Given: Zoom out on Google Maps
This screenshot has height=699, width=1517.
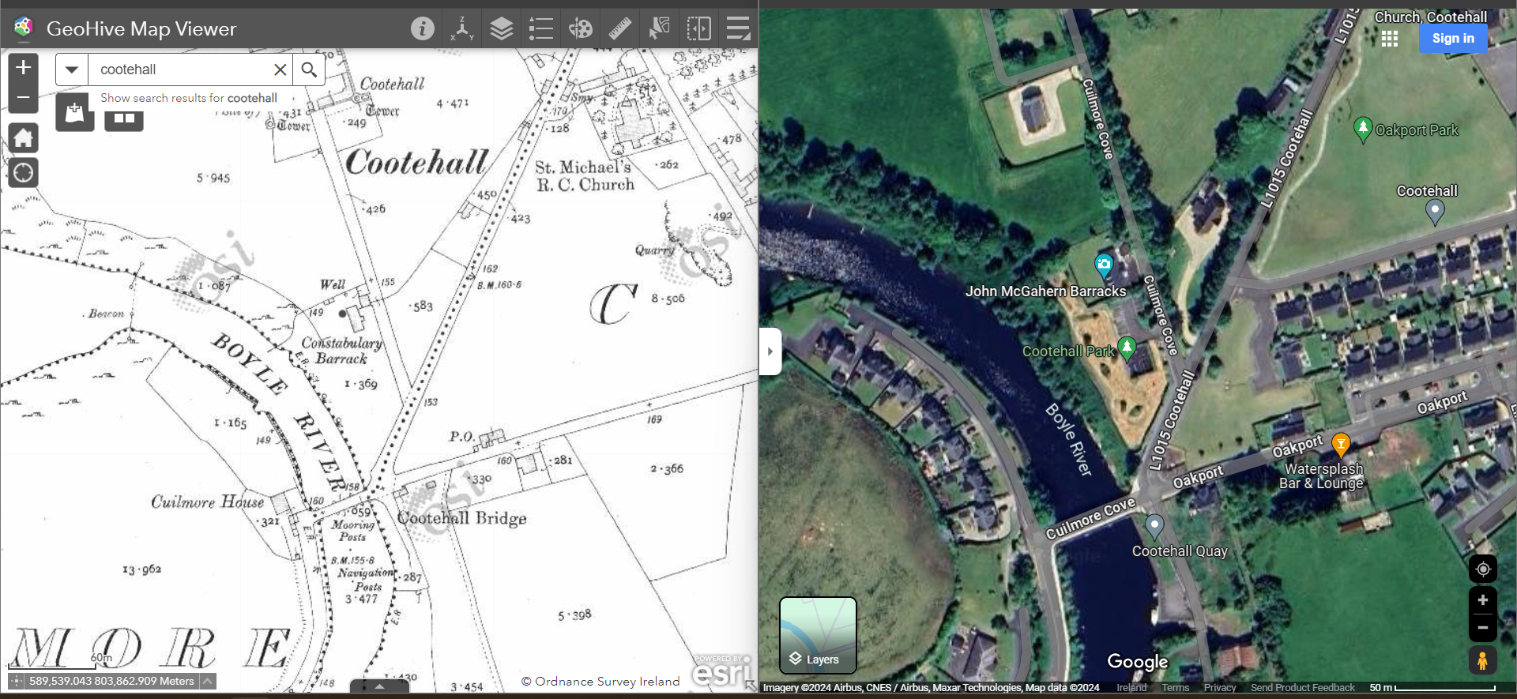Looking at the screenshot, I should coord(1483,628).
